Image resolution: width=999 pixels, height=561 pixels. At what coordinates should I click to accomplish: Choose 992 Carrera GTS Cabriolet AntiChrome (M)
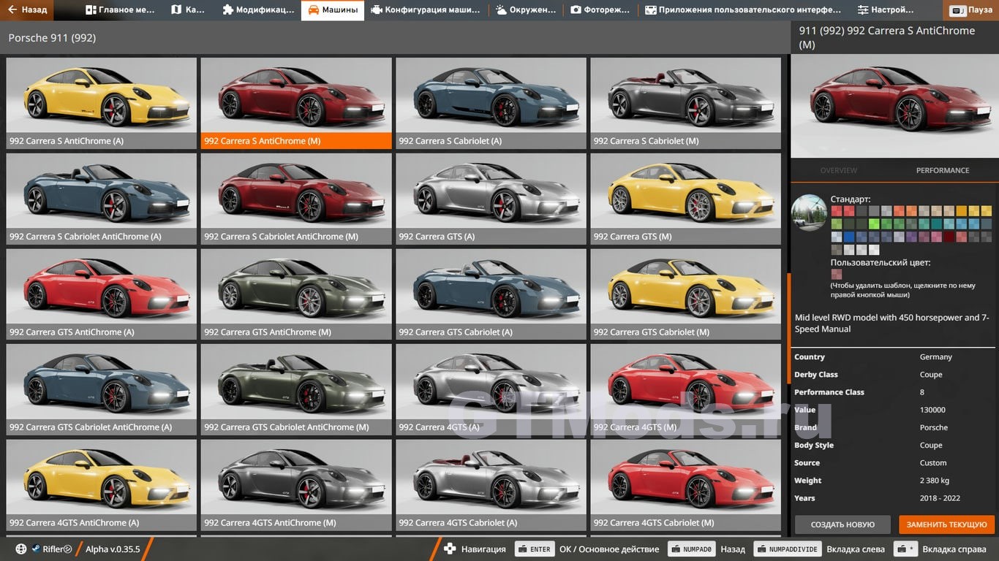point(296,390)
